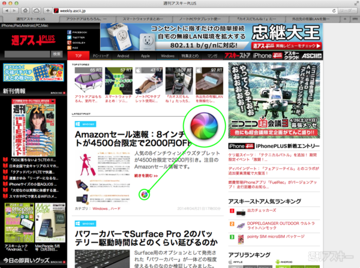The height and width of the screenshot is (268, 360).
Task: Enter full screen using top-right arrows icon
Action: tap(356, 3)
